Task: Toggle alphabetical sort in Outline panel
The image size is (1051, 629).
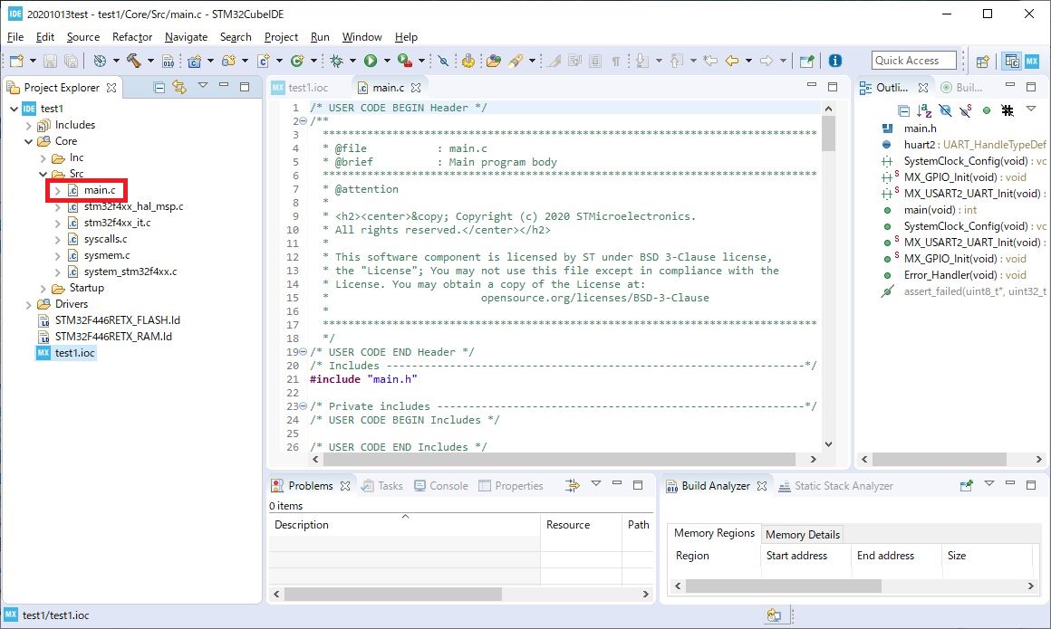Action: point(924,110)
